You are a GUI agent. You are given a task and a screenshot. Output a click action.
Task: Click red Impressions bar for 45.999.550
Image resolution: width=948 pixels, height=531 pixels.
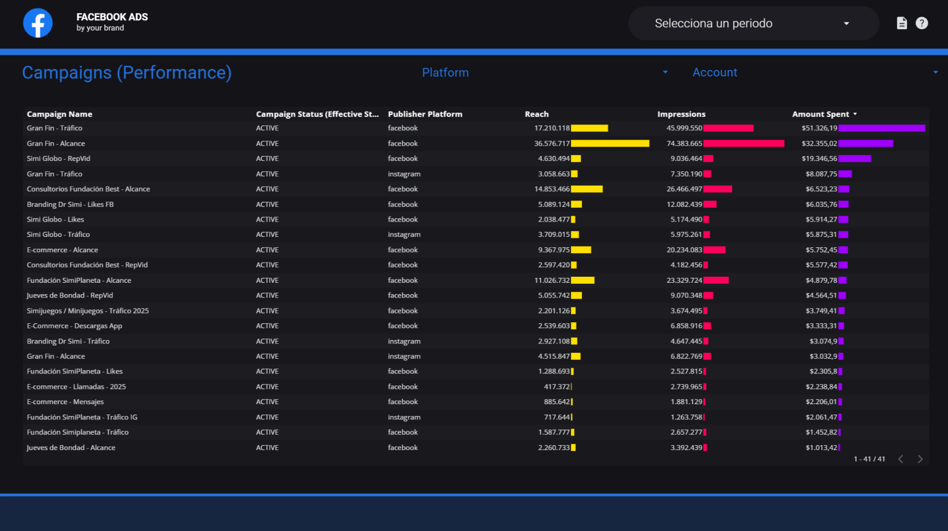tap(728, 128)
